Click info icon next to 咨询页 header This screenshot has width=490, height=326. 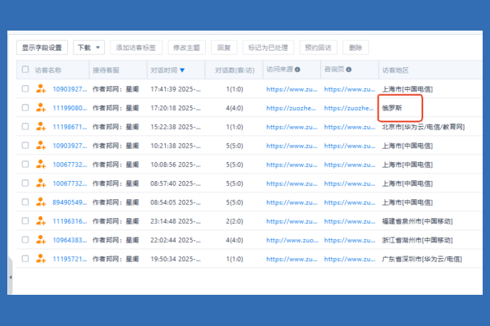349,70
